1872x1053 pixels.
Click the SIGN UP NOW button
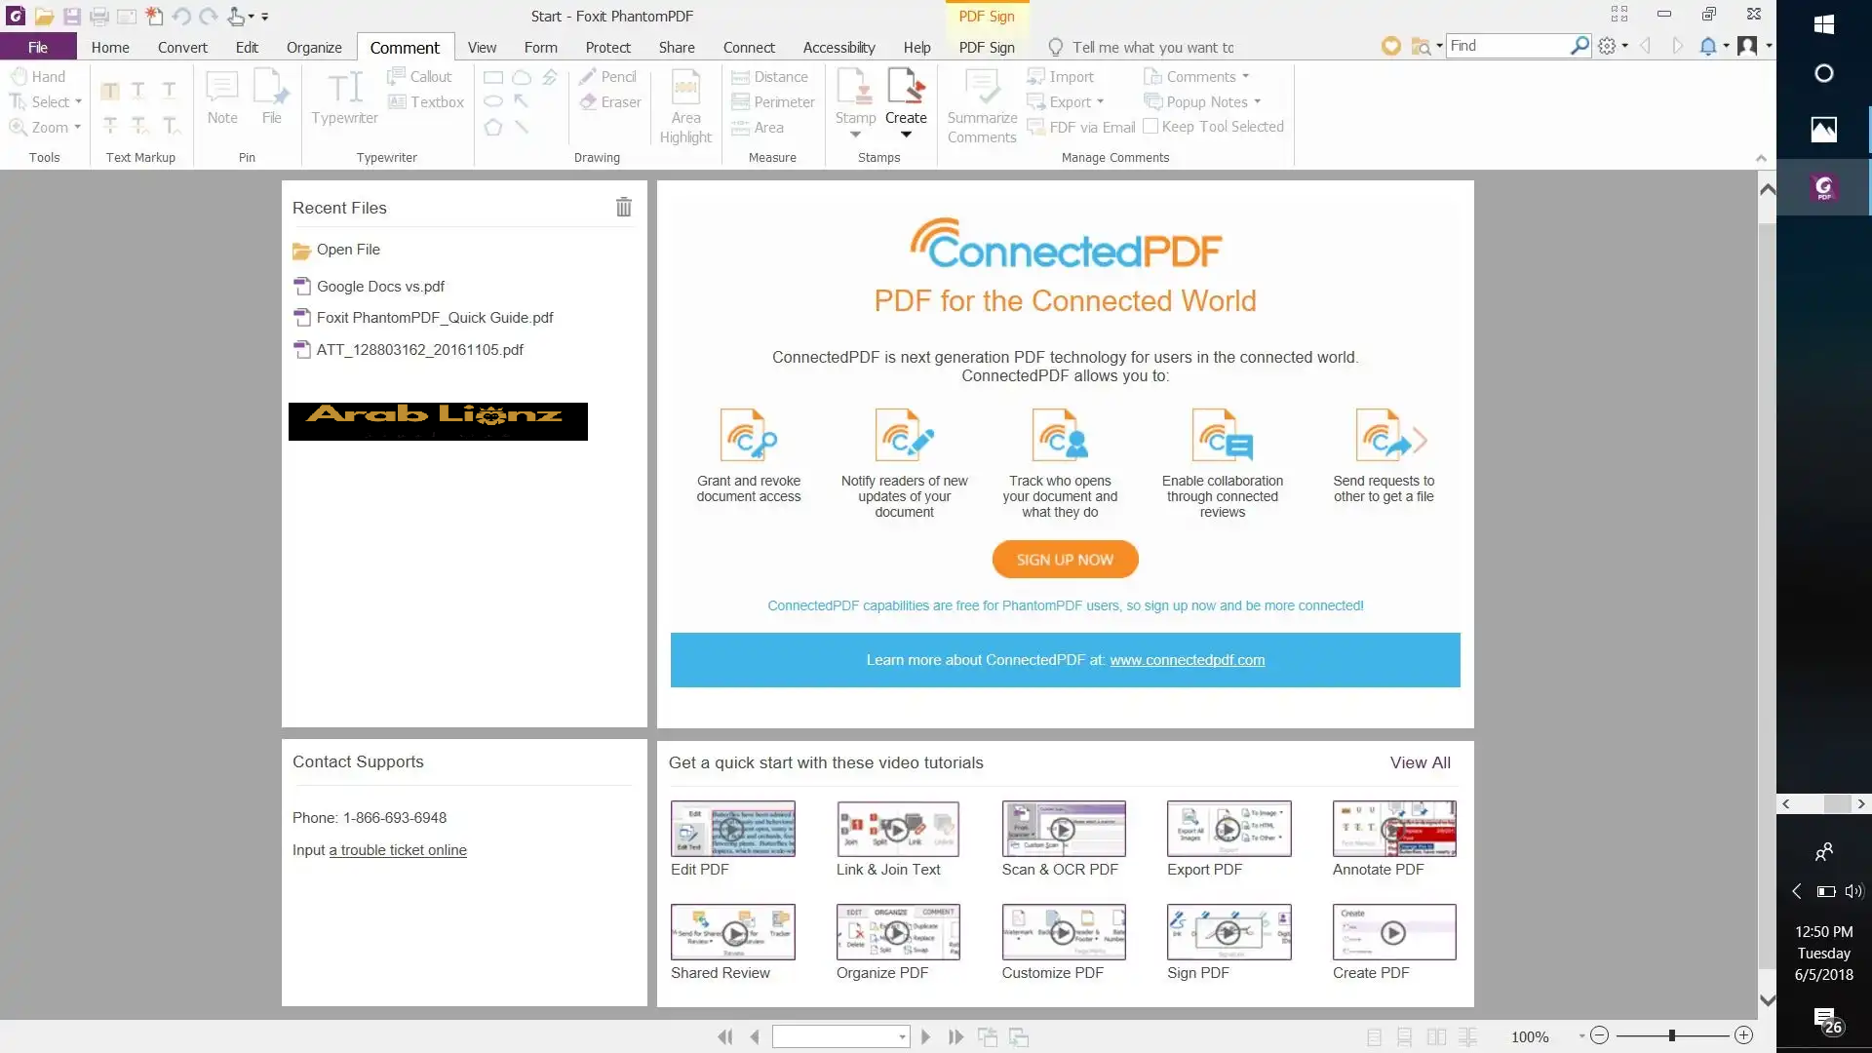(x=1065, y=560)
